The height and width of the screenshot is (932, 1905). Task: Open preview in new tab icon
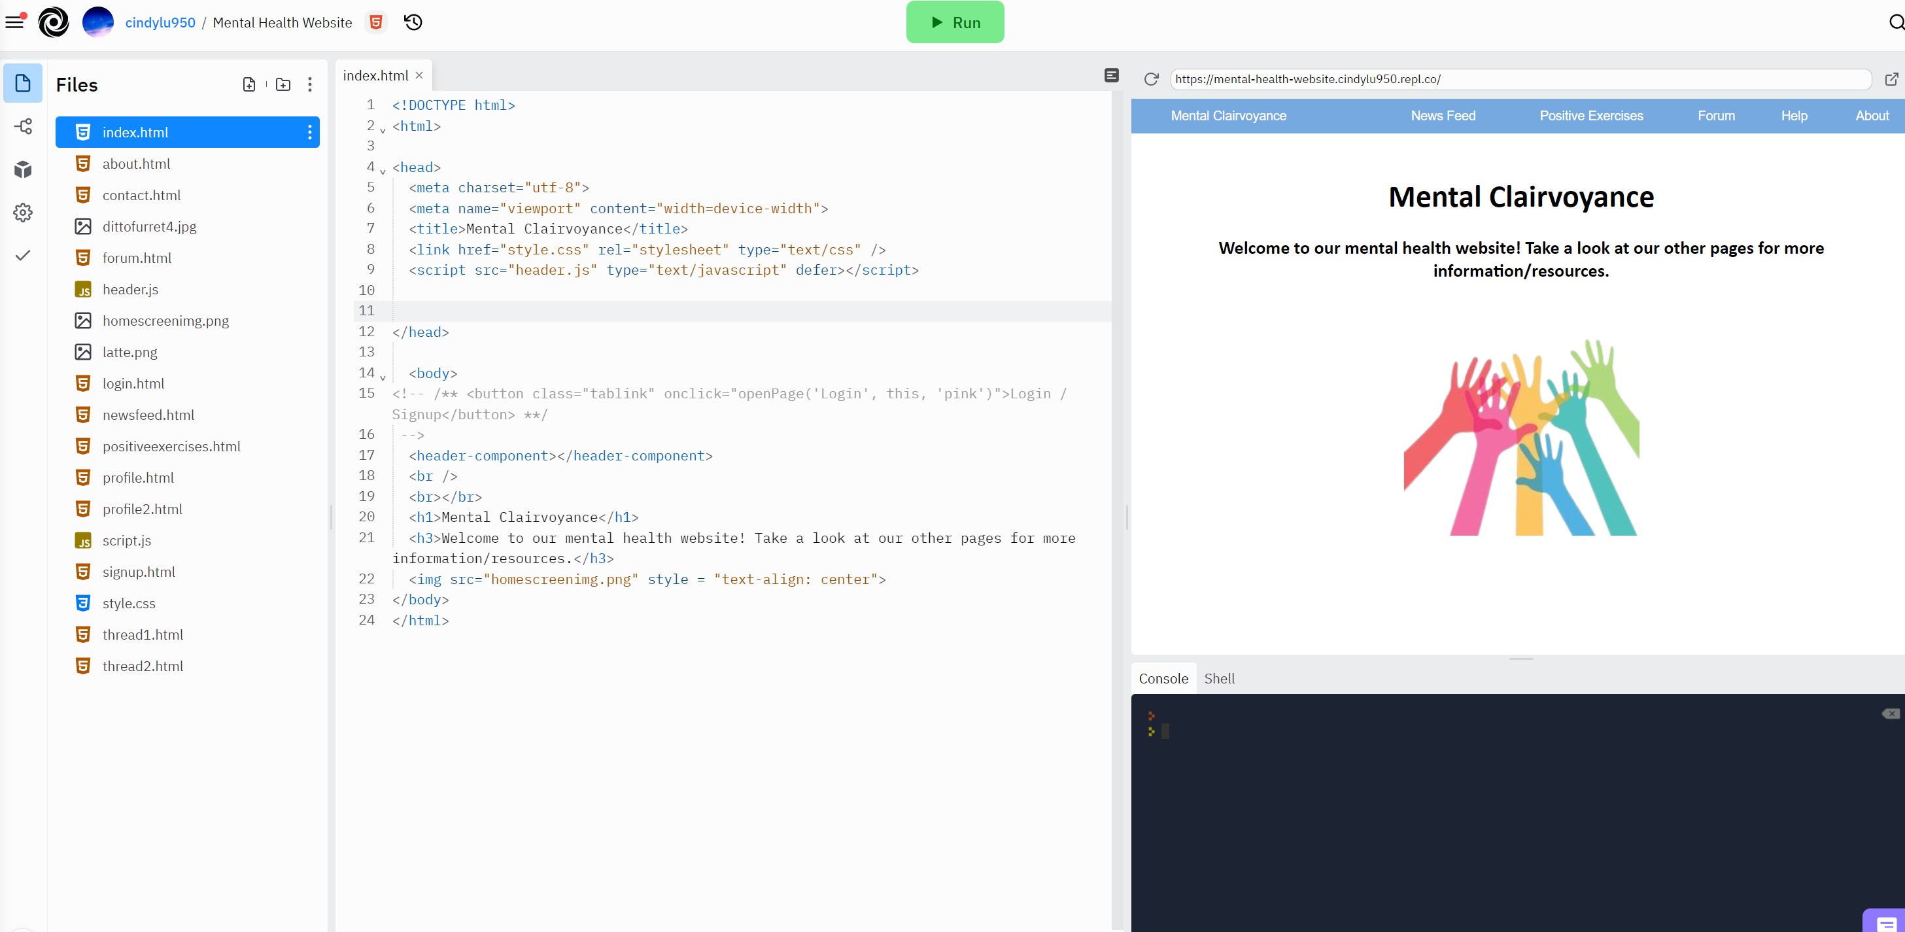(1891, 79)
